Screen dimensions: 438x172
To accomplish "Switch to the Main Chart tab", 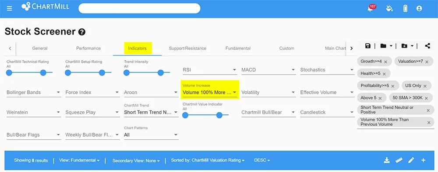I will [335, 48].
